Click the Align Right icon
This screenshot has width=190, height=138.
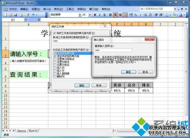click(120, 15)
